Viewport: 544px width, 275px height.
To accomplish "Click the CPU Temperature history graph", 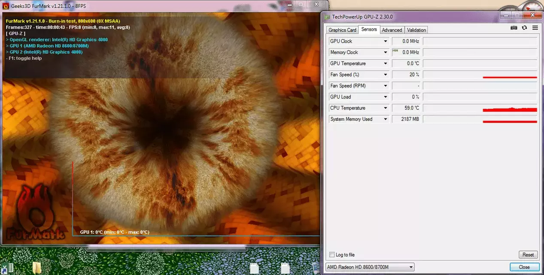I will (x=480, y=108).
